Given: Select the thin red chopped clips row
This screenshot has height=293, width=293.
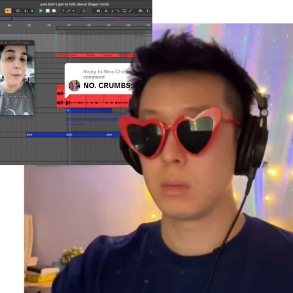Looking at the screenshot, I should pyautogui.click(x=96, y=55).
